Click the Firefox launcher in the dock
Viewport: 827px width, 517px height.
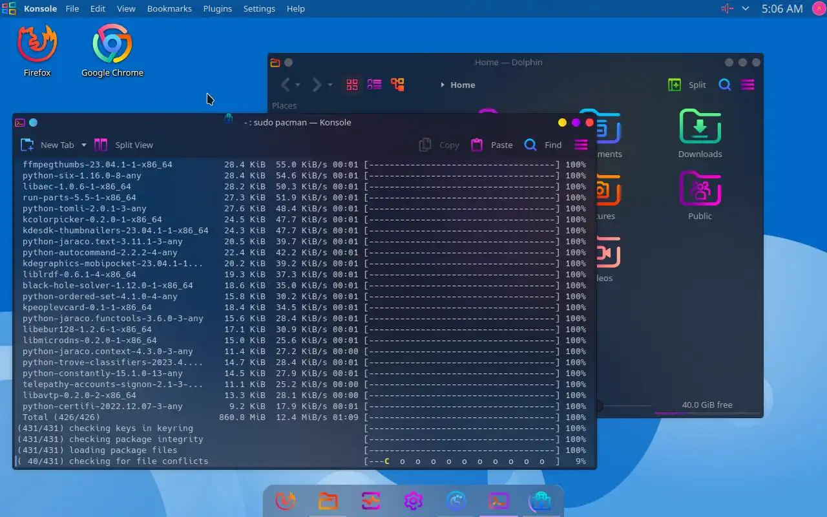tap(286, 501)
